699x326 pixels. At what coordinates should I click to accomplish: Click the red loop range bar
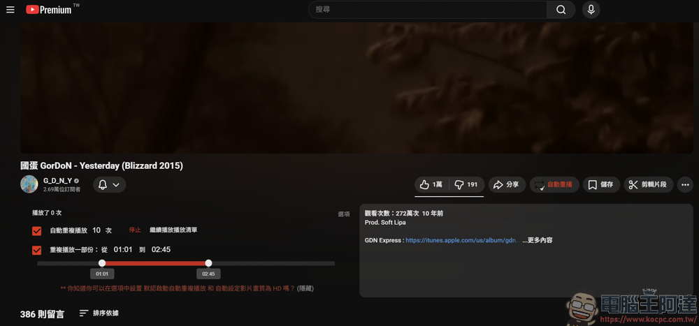tap(155, 263)
